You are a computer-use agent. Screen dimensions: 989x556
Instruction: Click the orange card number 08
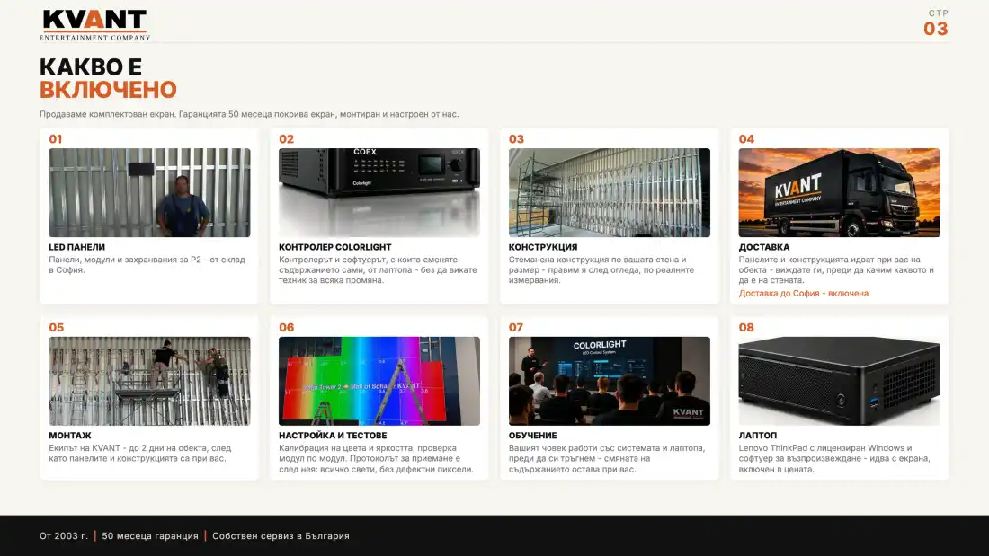pyautogui.click(x=746, y=327)
